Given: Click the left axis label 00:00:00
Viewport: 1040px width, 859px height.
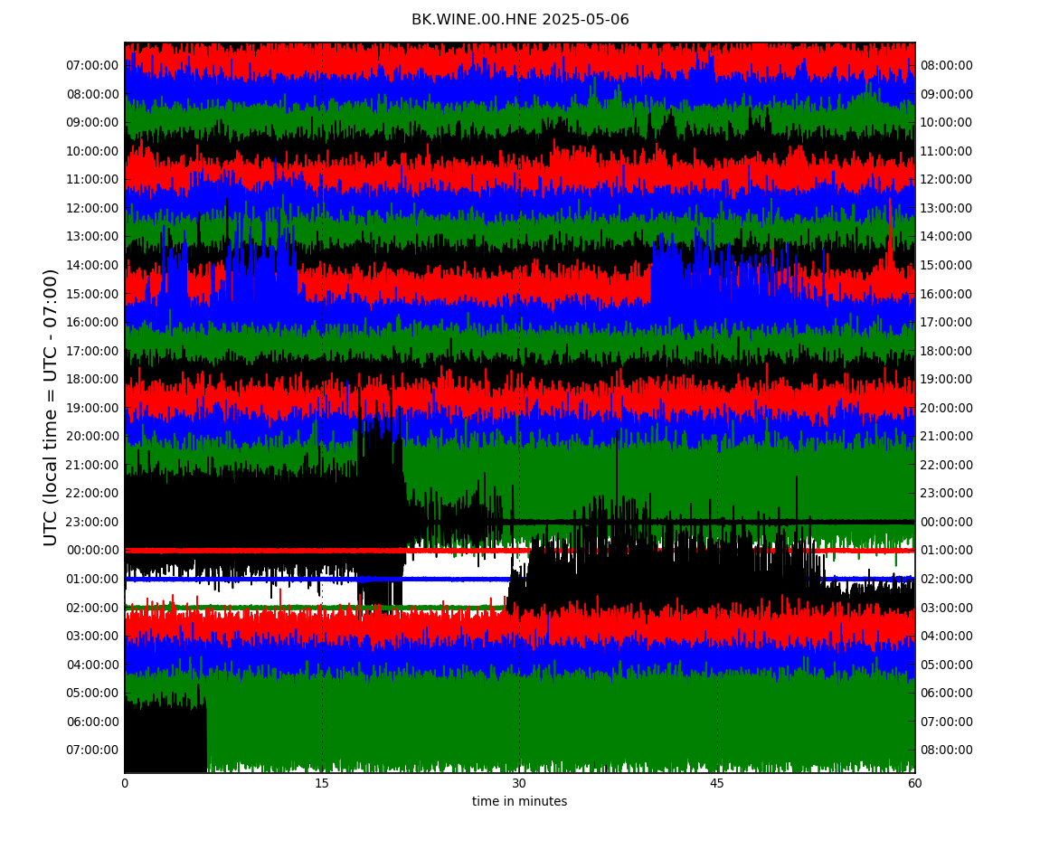Looking at the screenshot, I should pos(93,551).
